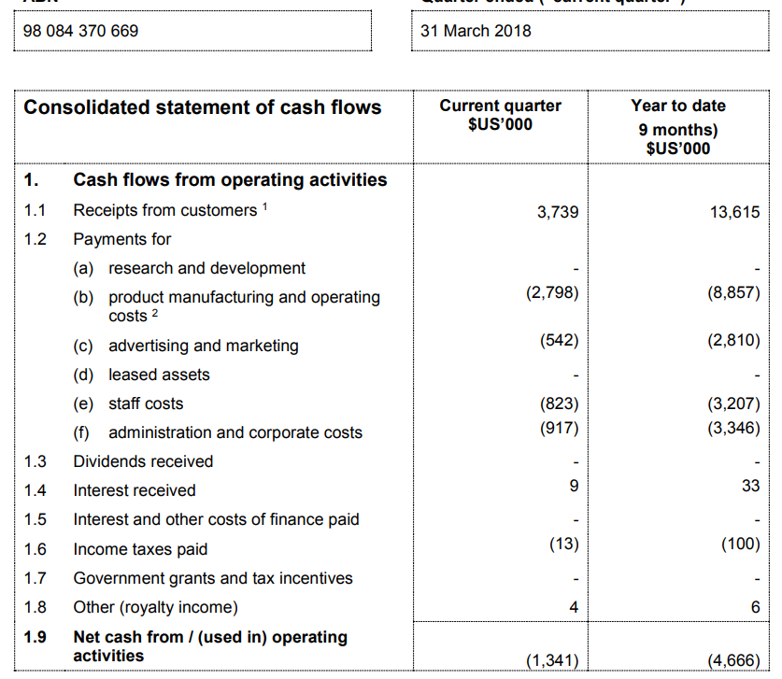Click the research and development row label

tap(207, 268)
